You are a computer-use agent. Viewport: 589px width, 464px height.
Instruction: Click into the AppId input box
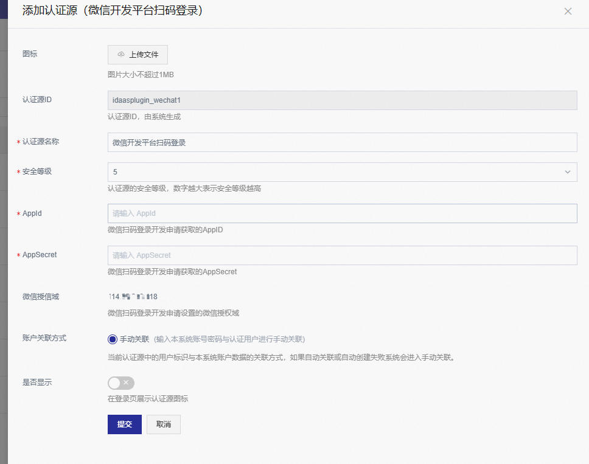342,213
